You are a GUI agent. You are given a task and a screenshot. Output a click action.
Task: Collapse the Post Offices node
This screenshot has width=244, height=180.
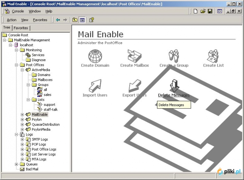coord(16,65)
